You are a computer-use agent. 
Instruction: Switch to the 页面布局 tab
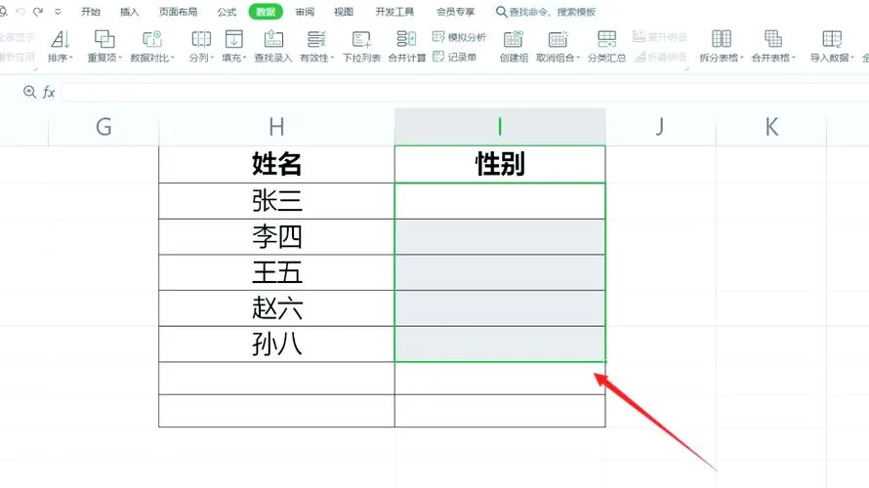pos(178,12)
